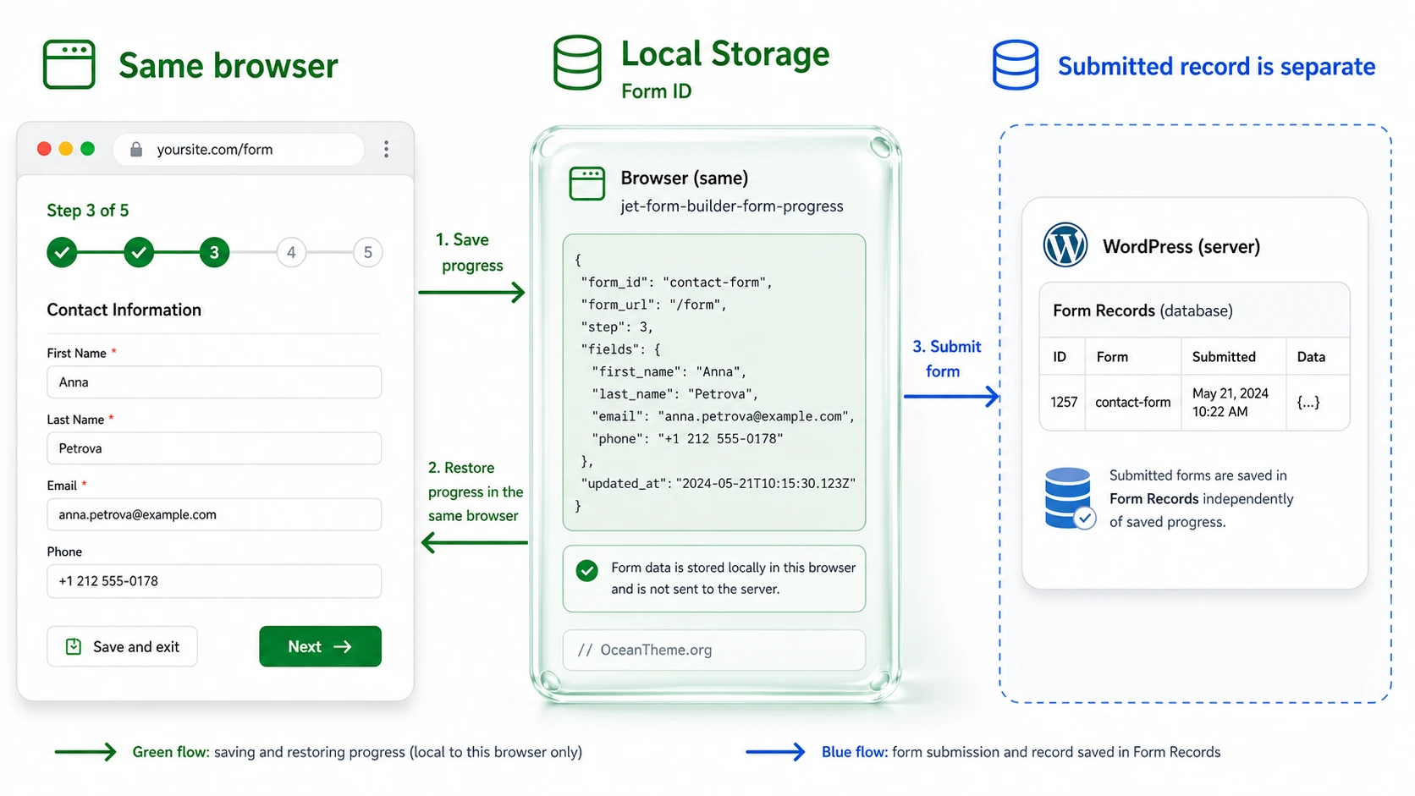Click completed step 2 checkmark circle

[x=139, y=252]
